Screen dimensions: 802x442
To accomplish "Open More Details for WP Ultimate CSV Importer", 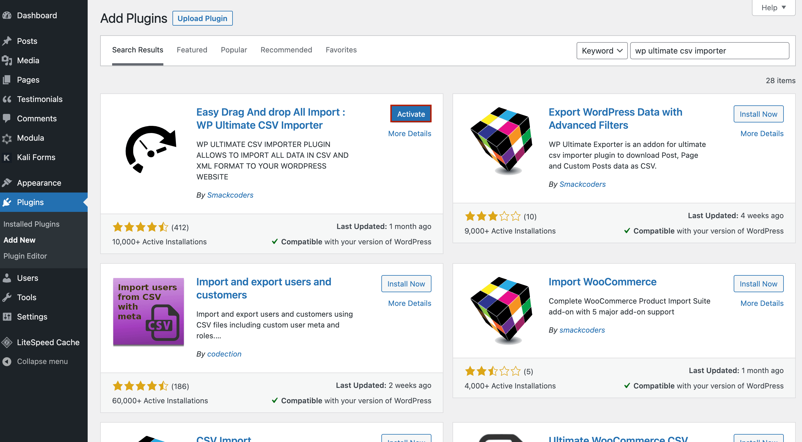I will click(x=410, y=133).
